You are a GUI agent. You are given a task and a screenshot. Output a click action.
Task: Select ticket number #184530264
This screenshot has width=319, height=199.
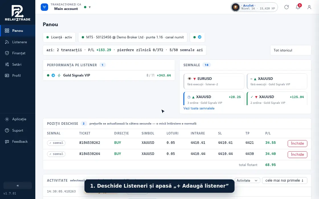89,154
